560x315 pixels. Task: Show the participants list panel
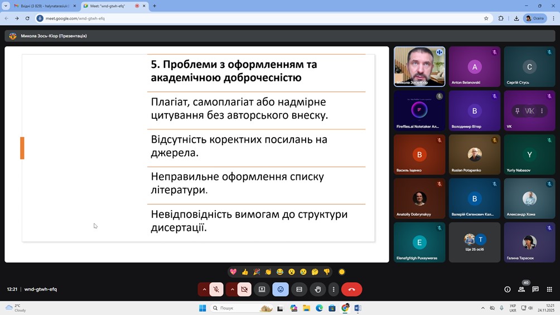tap(522, 289)
